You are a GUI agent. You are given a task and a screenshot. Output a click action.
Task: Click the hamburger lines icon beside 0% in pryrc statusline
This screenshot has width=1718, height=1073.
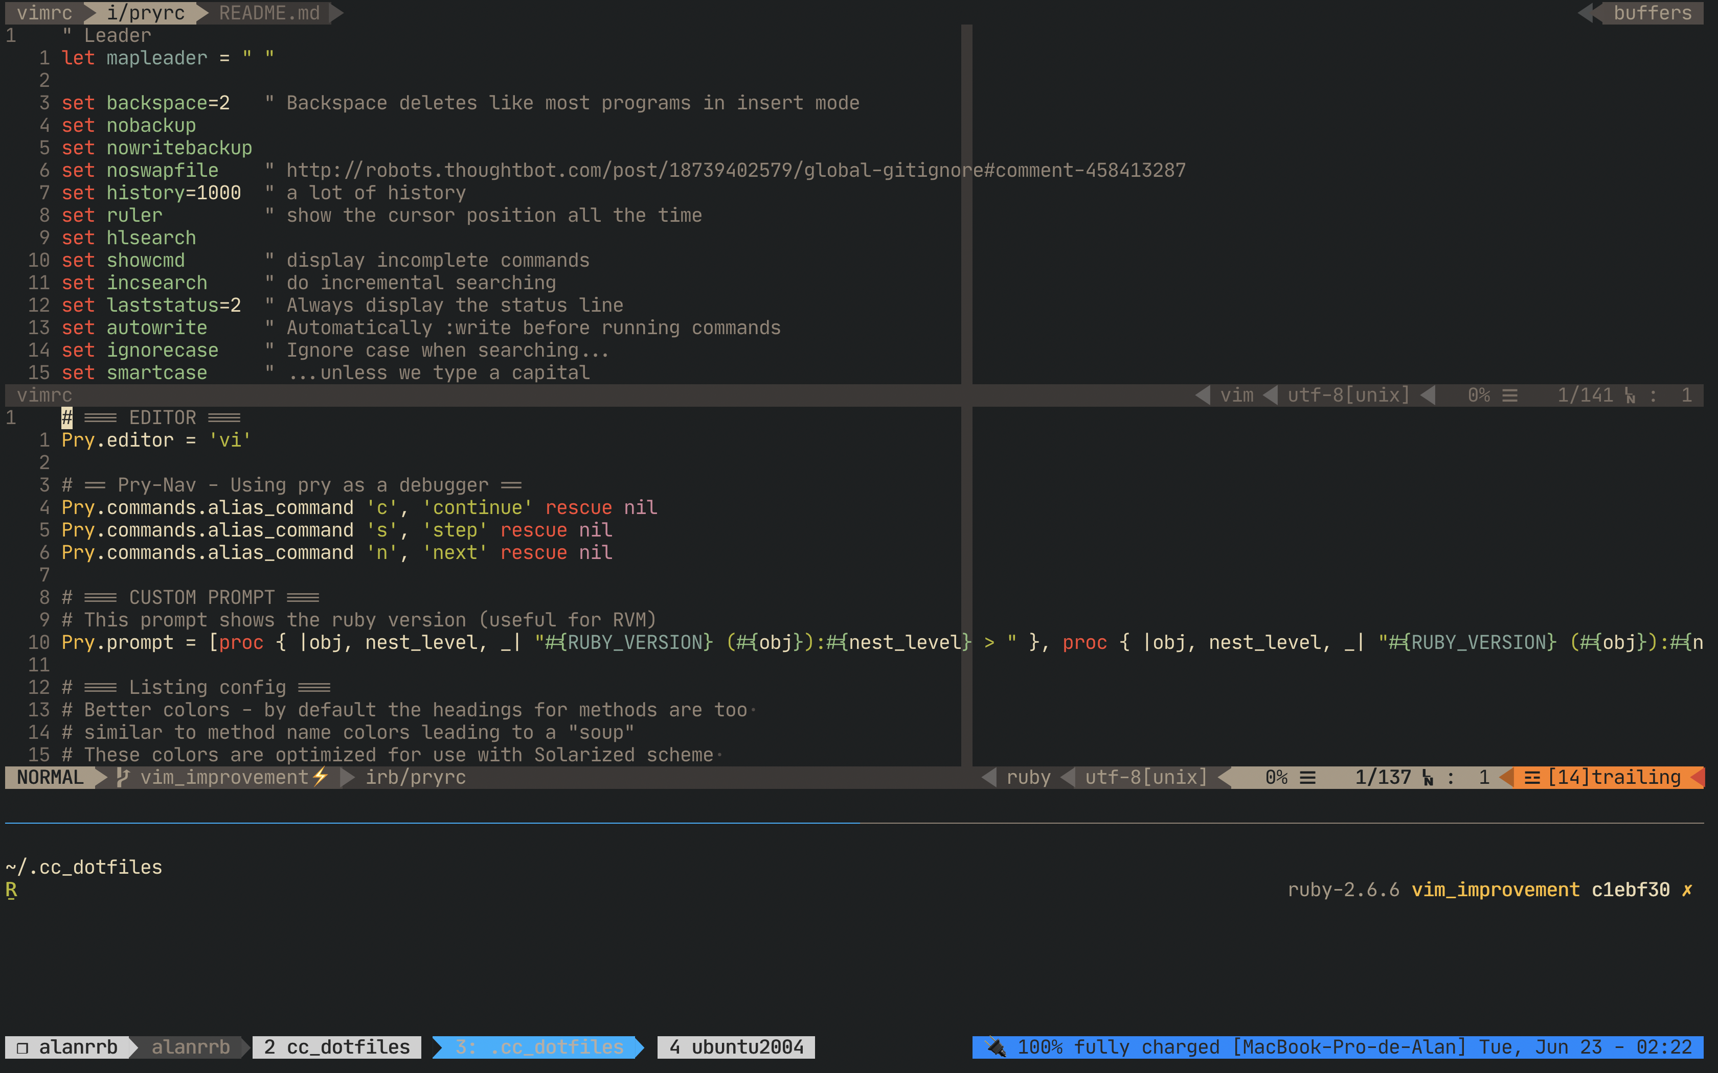click(x=1307, y=777)
